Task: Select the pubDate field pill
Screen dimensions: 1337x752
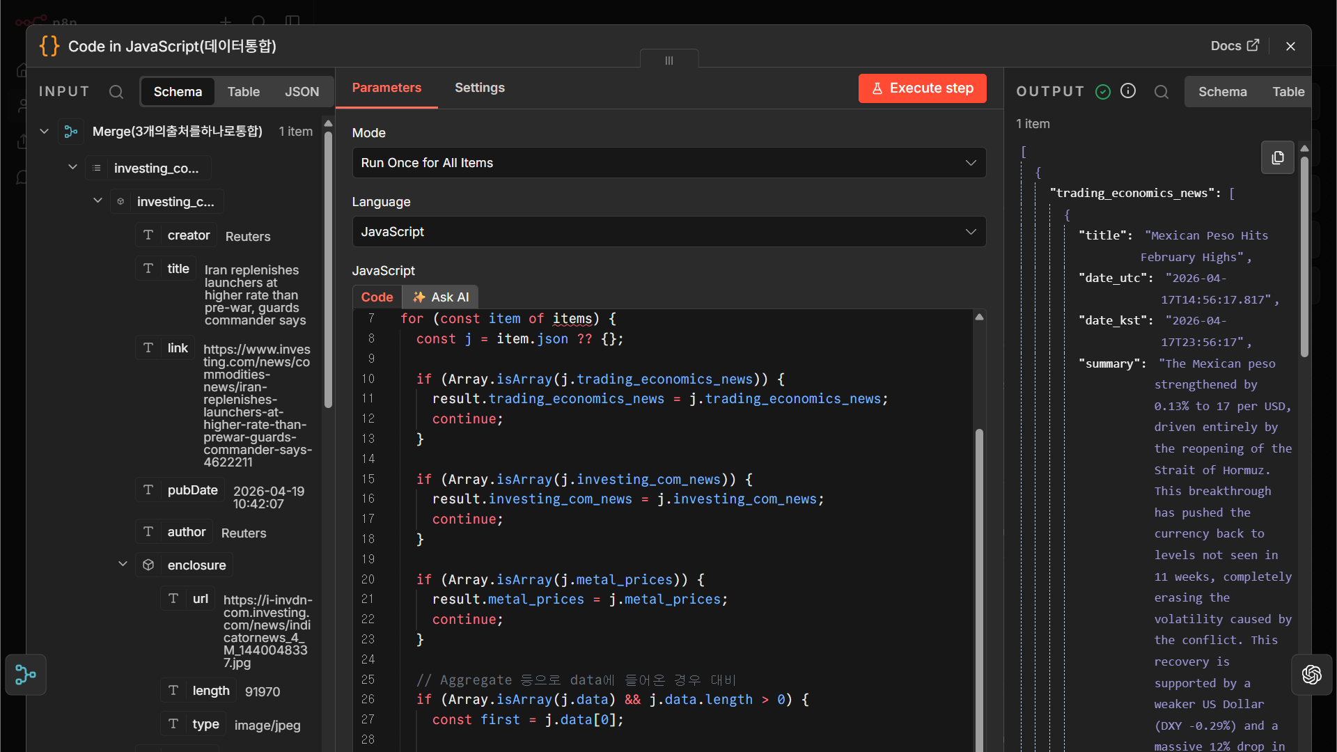Action: [180, 490]
